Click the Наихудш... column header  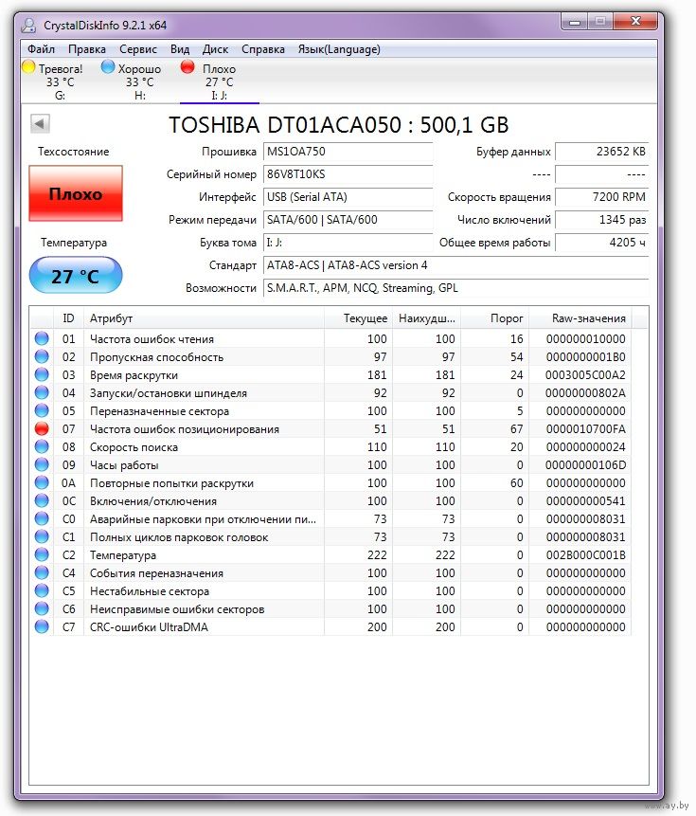coord(427,318)
